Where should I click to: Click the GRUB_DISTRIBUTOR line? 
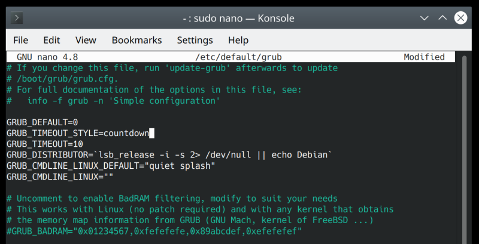click(x=168, y=155)
